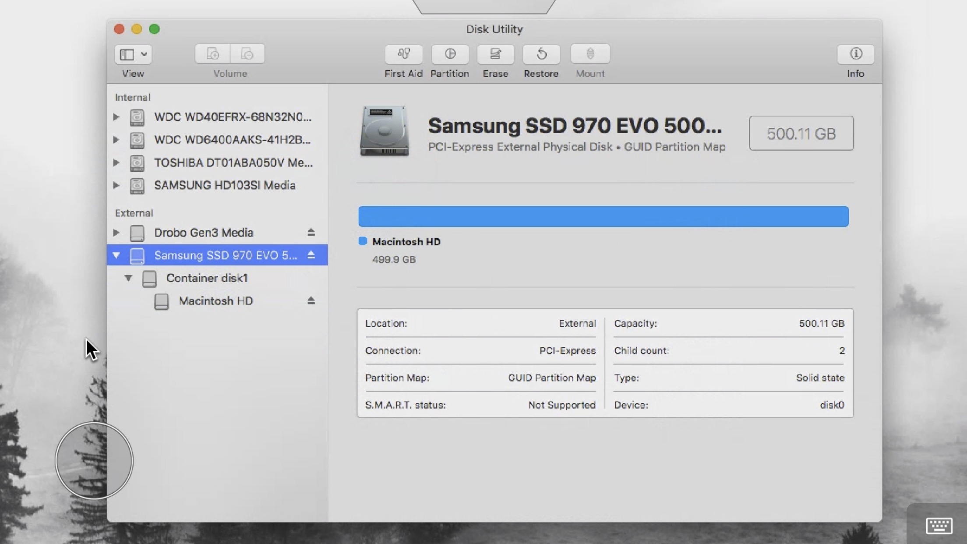Image resolution: width=967 pixels, height=544 pixels.
Task: Click the Mount toolbar icon
Action: tap(590, 54)
